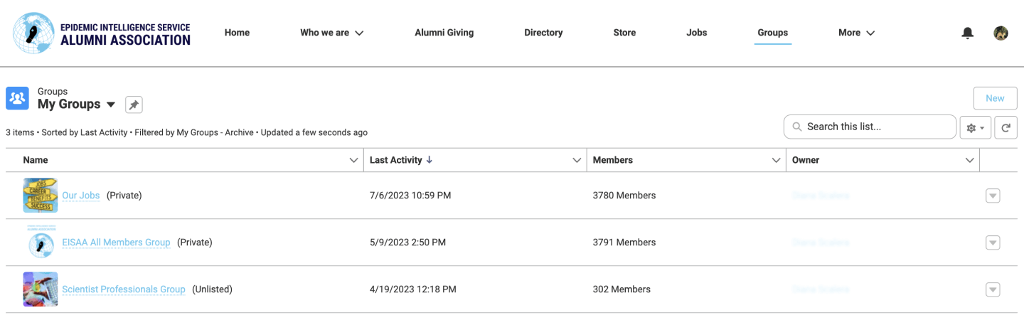Click the EIS Alumni Association logo
This screenshot has height=325, width=1024.
coord(102,33)
